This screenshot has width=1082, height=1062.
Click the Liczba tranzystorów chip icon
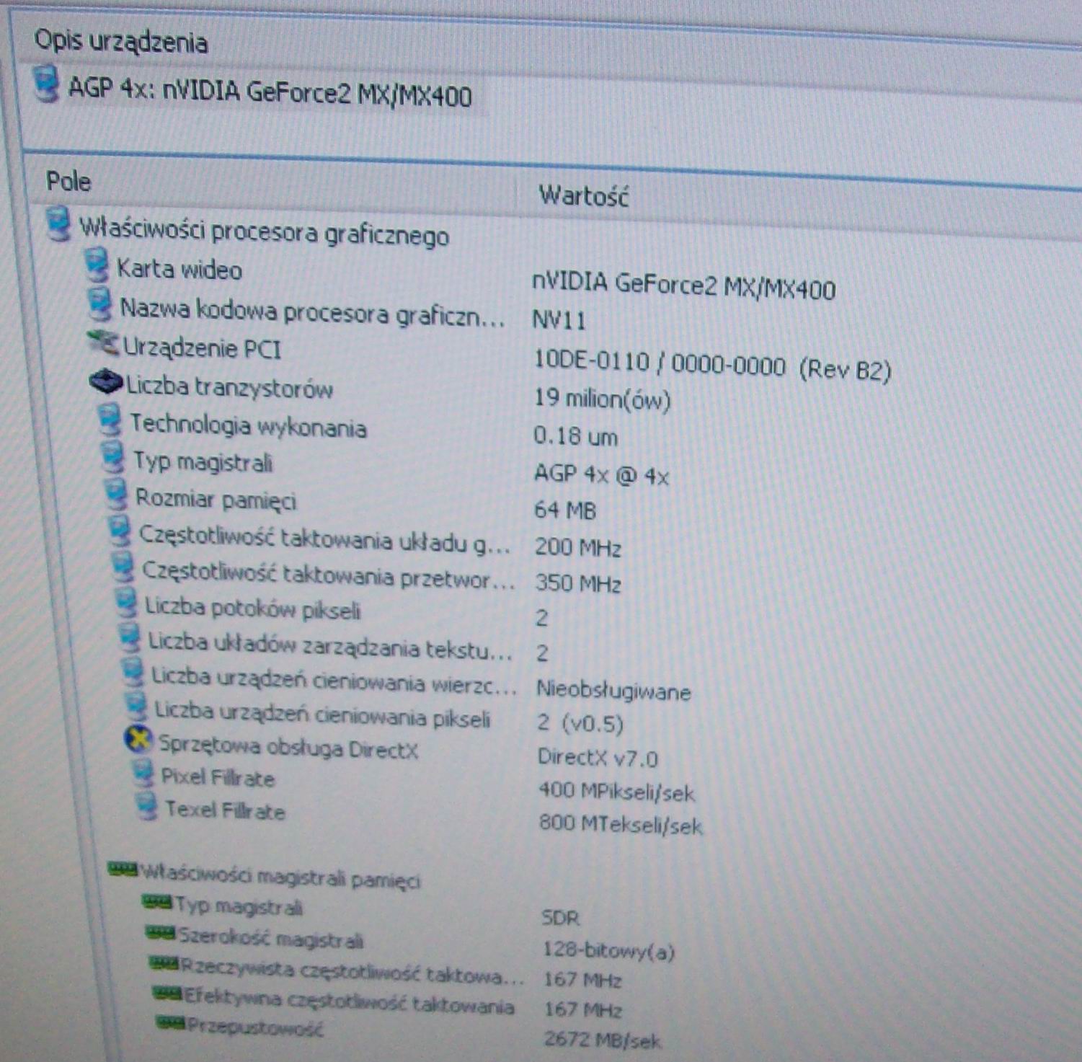[106, 382]
